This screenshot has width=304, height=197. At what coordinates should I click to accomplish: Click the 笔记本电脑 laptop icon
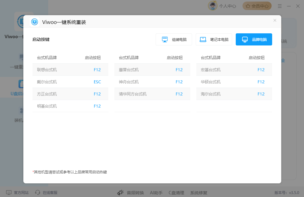(x=203, y=39)
